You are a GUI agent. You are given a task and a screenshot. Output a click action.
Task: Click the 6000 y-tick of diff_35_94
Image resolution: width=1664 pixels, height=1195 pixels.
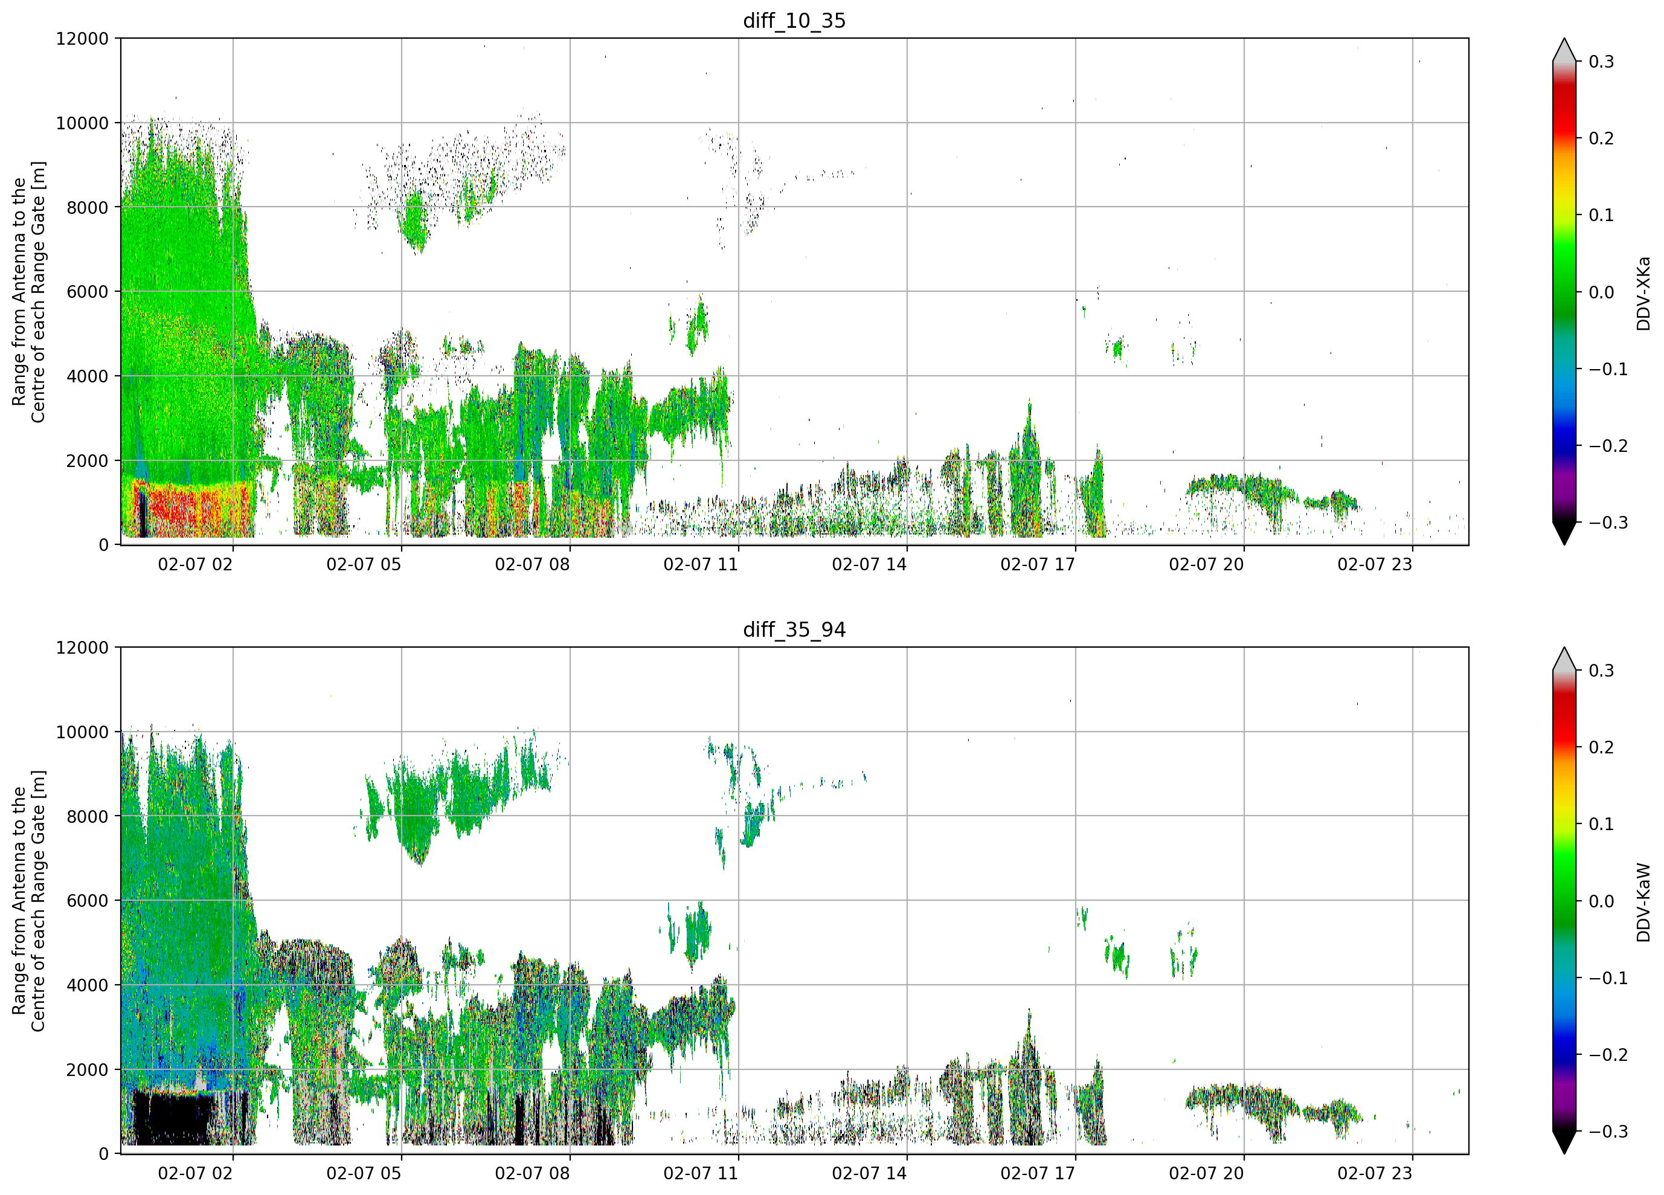tap(88, 901)
